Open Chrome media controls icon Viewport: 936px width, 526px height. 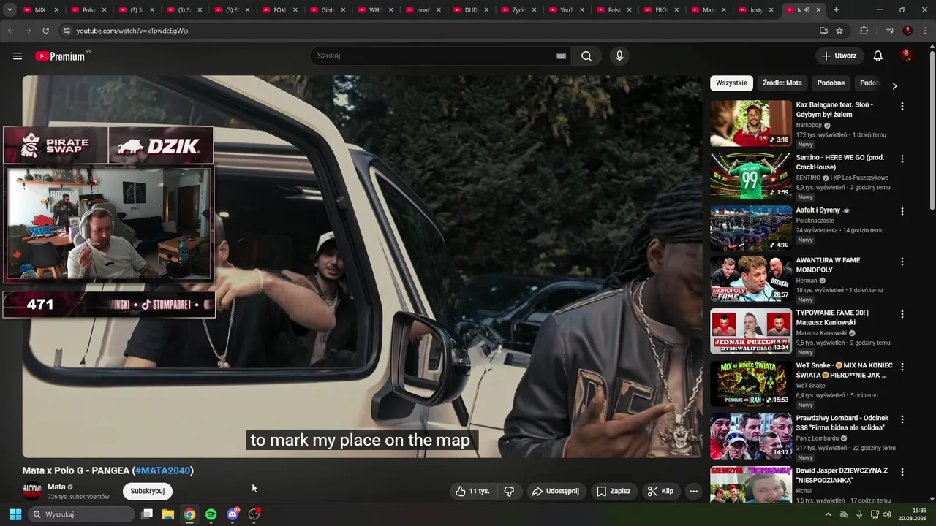[x=890, y=31]
